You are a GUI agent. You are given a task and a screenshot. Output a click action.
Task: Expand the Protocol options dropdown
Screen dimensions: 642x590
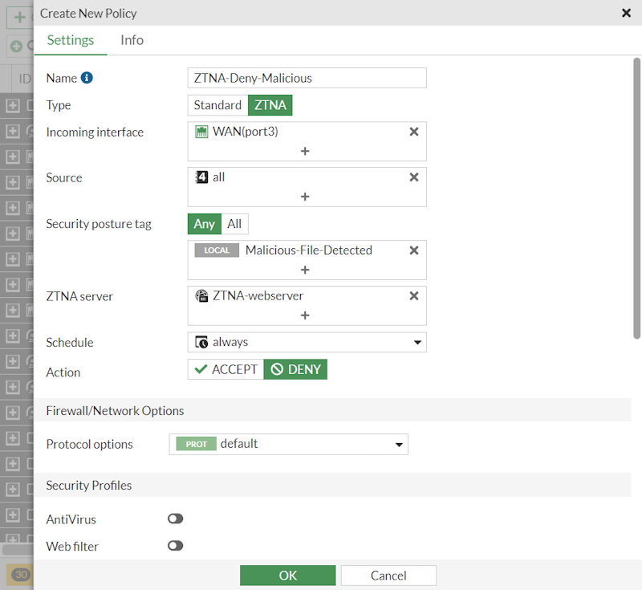point(288,444)
